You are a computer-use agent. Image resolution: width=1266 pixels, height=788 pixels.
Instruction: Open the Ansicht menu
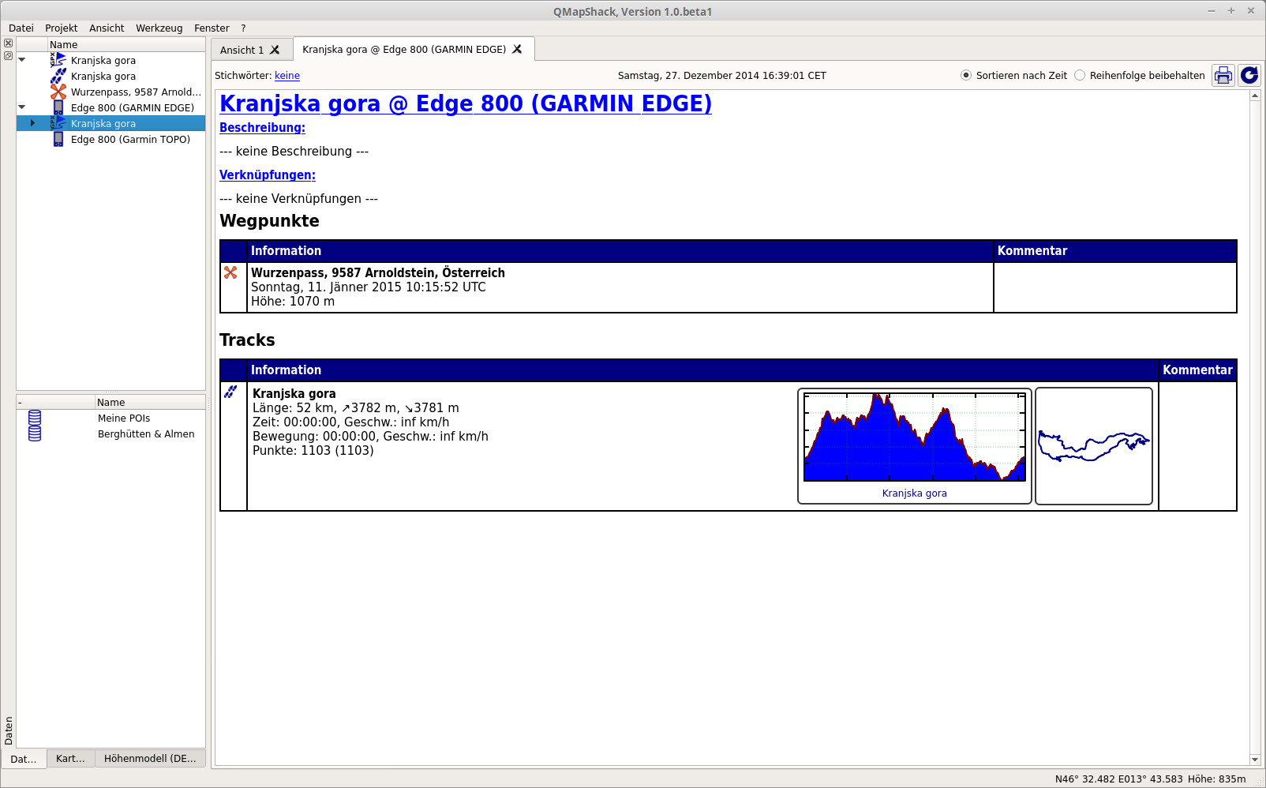pyautogui.click(x=107, y=28)
